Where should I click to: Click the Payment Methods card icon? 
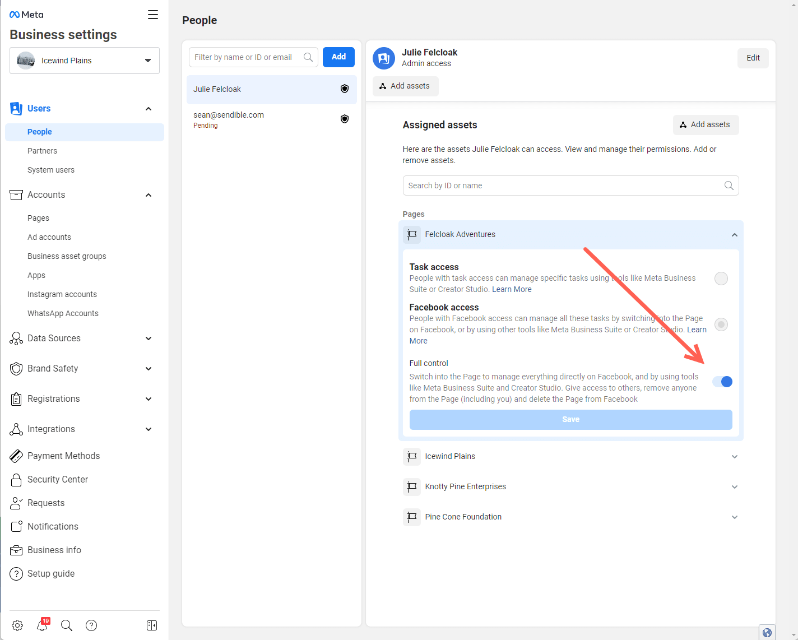click(x=16, y=456)
